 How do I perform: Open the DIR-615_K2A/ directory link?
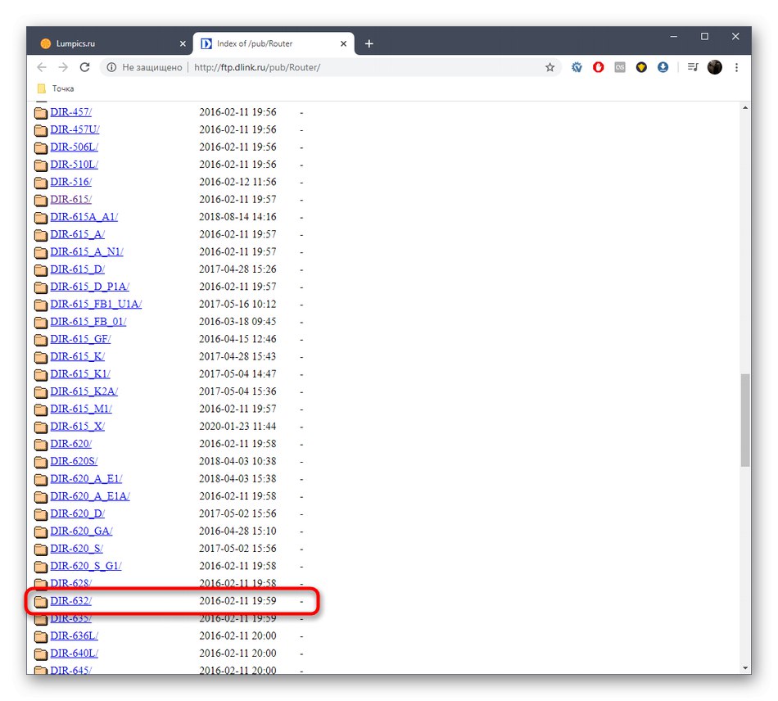pos(84,391)
